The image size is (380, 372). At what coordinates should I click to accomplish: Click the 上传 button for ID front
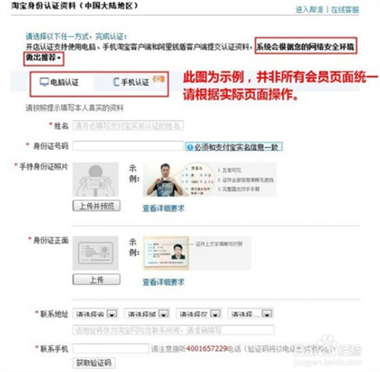(x=97, y=279)
